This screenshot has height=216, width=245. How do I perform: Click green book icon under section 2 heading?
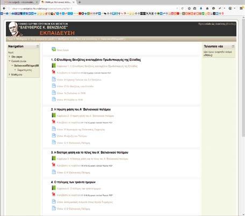pyautogui.click(x=54, y=115)
